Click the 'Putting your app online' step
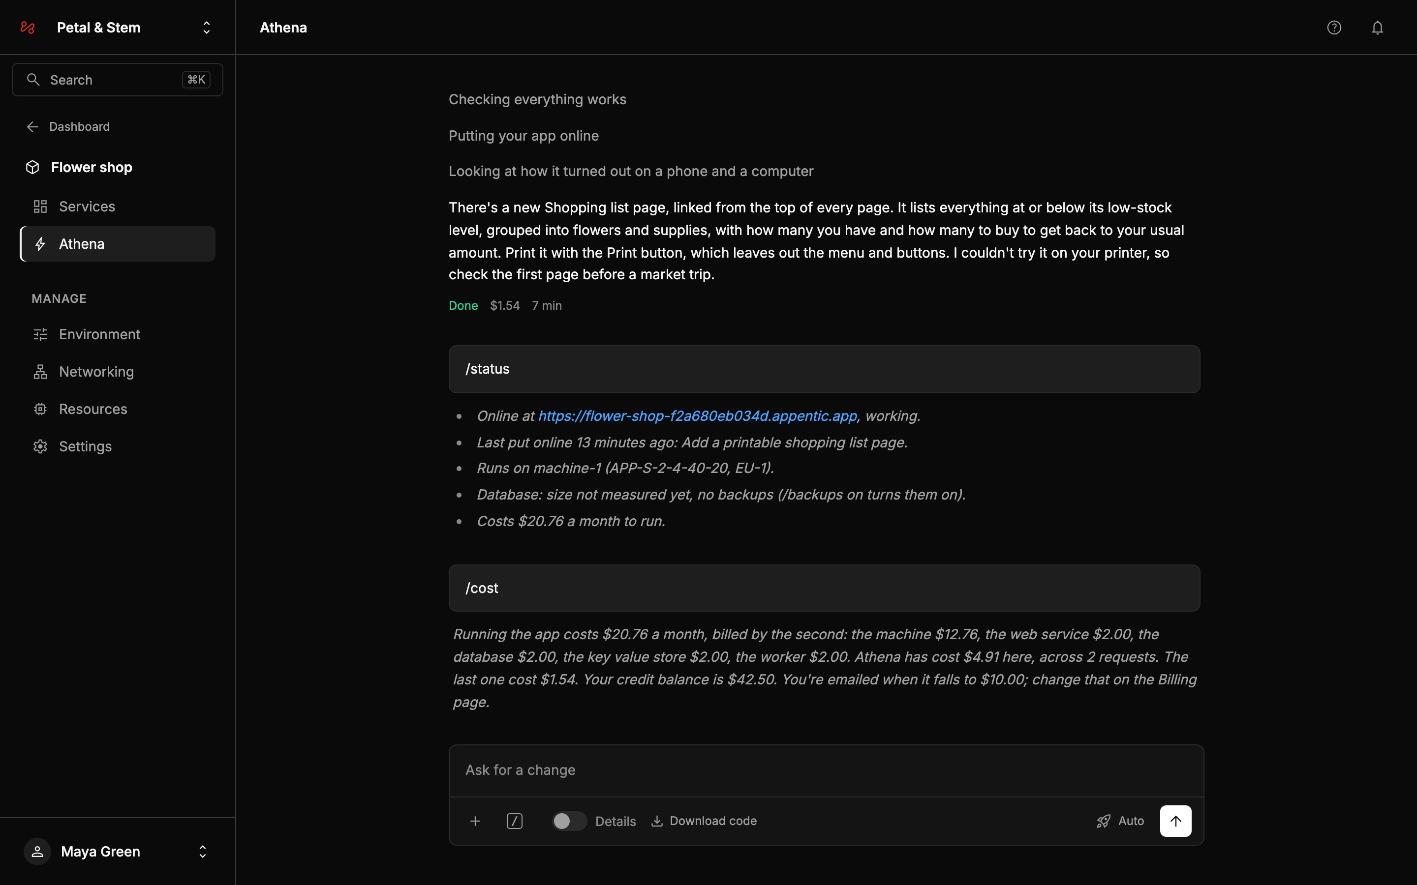 pos(524,136)
